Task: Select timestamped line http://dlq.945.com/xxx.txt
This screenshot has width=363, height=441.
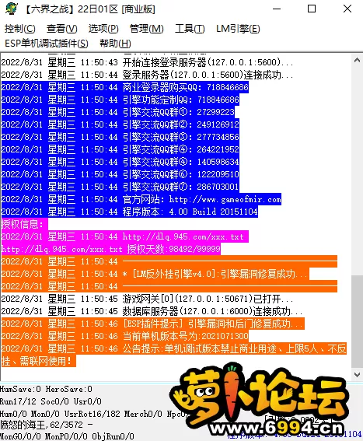Action: coord(125,236)
